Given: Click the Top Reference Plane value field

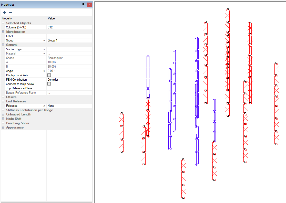Looking at the screenshot, I should pyautogui.click(x=69, y=88).
